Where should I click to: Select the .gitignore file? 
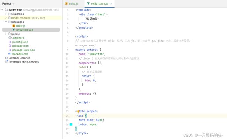pyautogui.click(x=18, y=38)
